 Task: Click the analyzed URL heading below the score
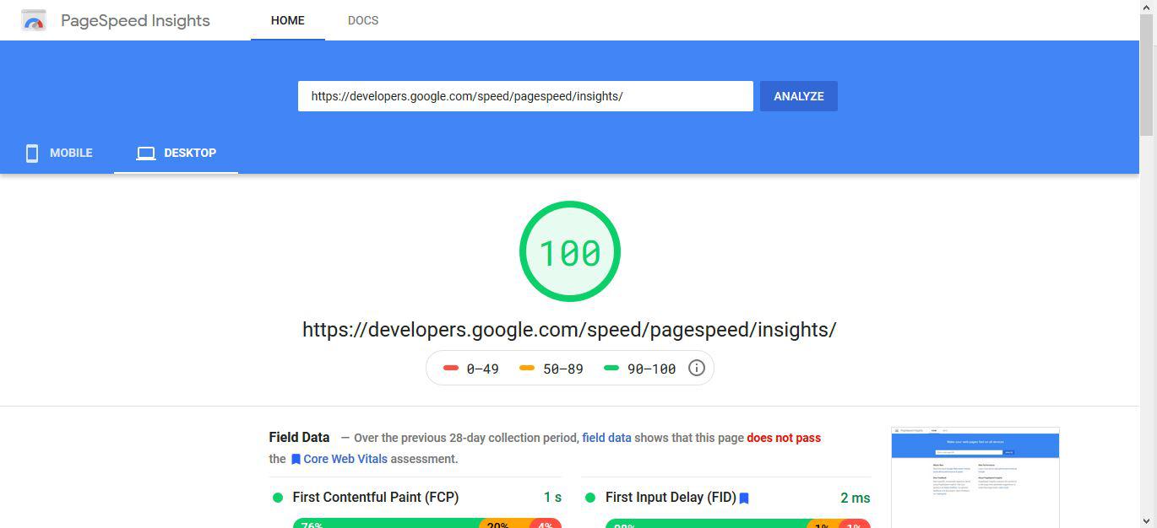click(569, 330)
